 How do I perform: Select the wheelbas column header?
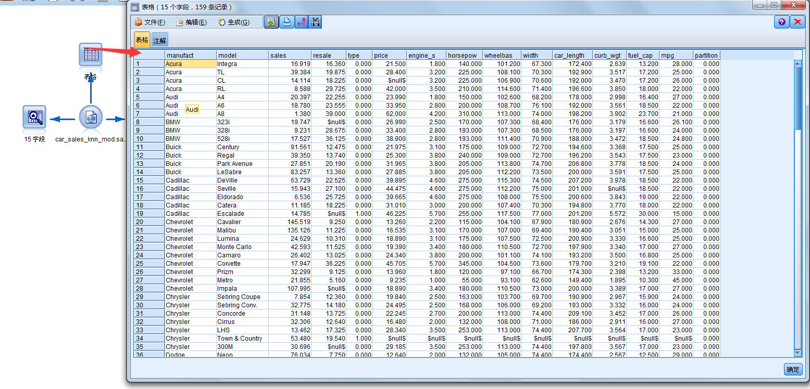(x=502, y=55)
